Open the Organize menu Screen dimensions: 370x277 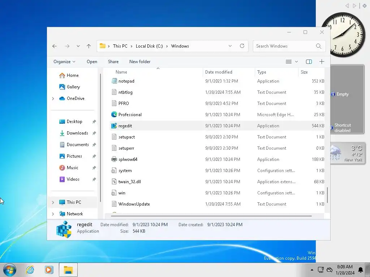(x=64, y=62)
